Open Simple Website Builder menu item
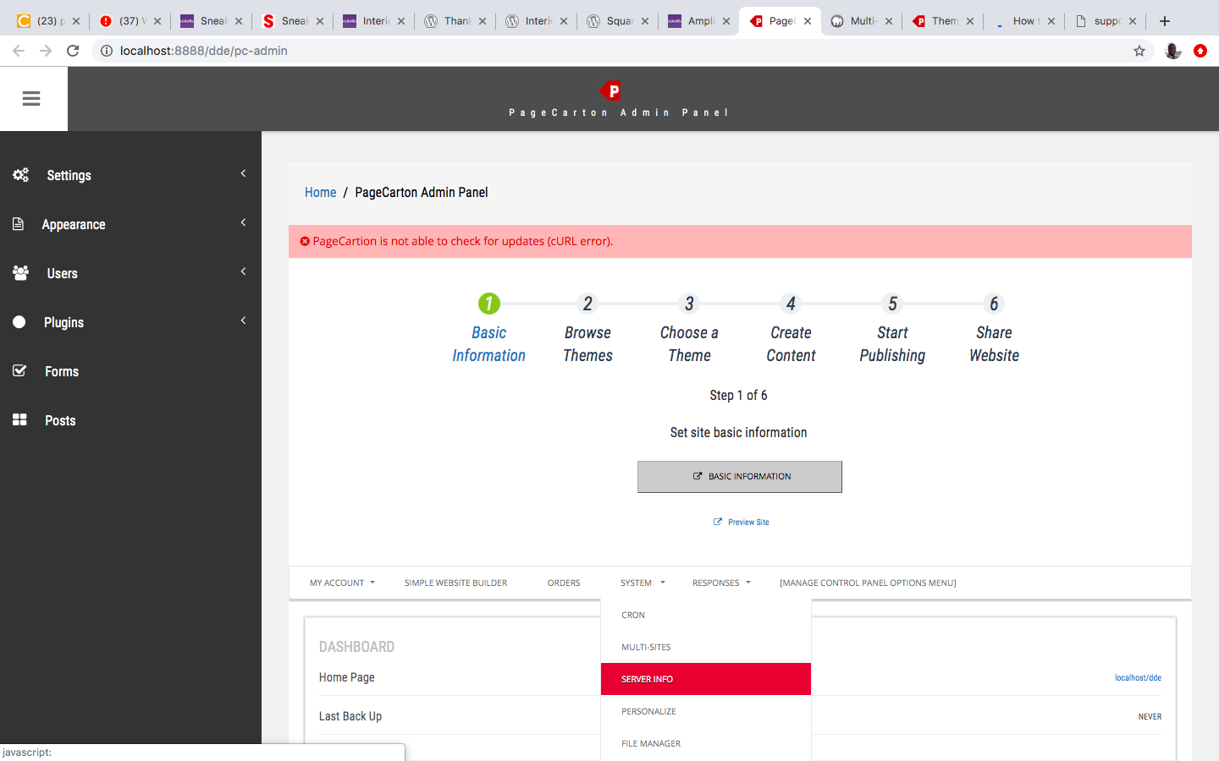The width and height of the screenshot is (1219, 761). (455, 583)
